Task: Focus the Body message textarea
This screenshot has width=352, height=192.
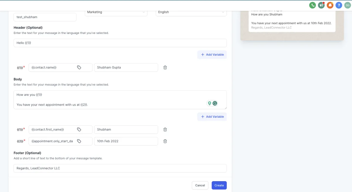Action: pyautogui.click(x=120, y=100)
